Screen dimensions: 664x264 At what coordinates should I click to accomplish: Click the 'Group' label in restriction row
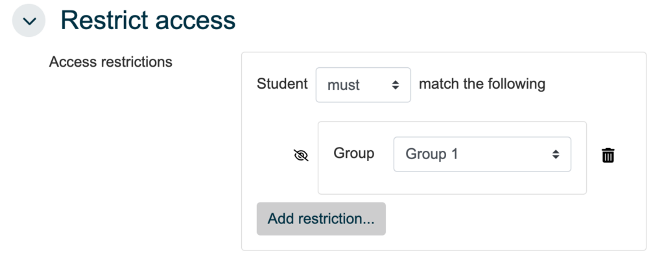[x=354, y=153]
